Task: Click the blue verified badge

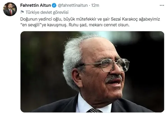Action: 54,5
